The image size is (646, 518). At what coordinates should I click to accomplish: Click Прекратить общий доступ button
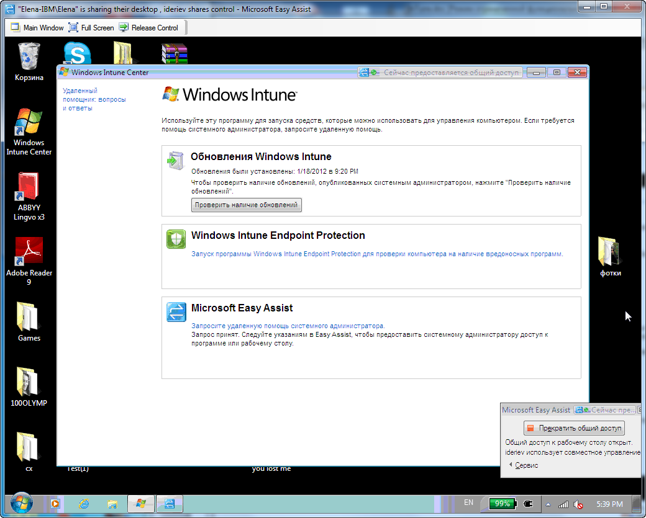click(574, 428)
